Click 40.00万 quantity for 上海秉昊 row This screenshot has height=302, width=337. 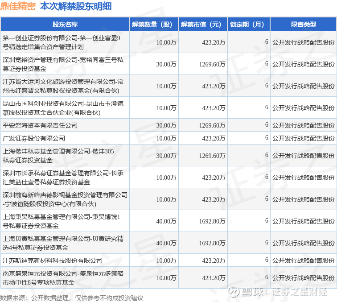point(166,221)
